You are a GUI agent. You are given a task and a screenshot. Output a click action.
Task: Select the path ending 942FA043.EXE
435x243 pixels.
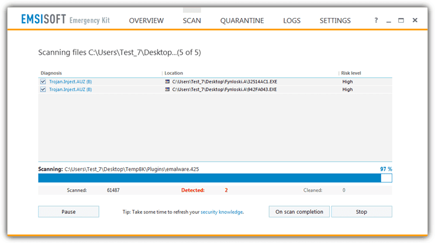coord(225,89)
